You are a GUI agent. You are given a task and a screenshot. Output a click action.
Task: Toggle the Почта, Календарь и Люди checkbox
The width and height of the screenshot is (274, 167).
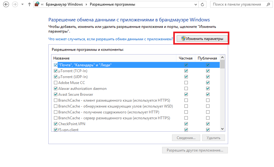click(x=55, y=65)
